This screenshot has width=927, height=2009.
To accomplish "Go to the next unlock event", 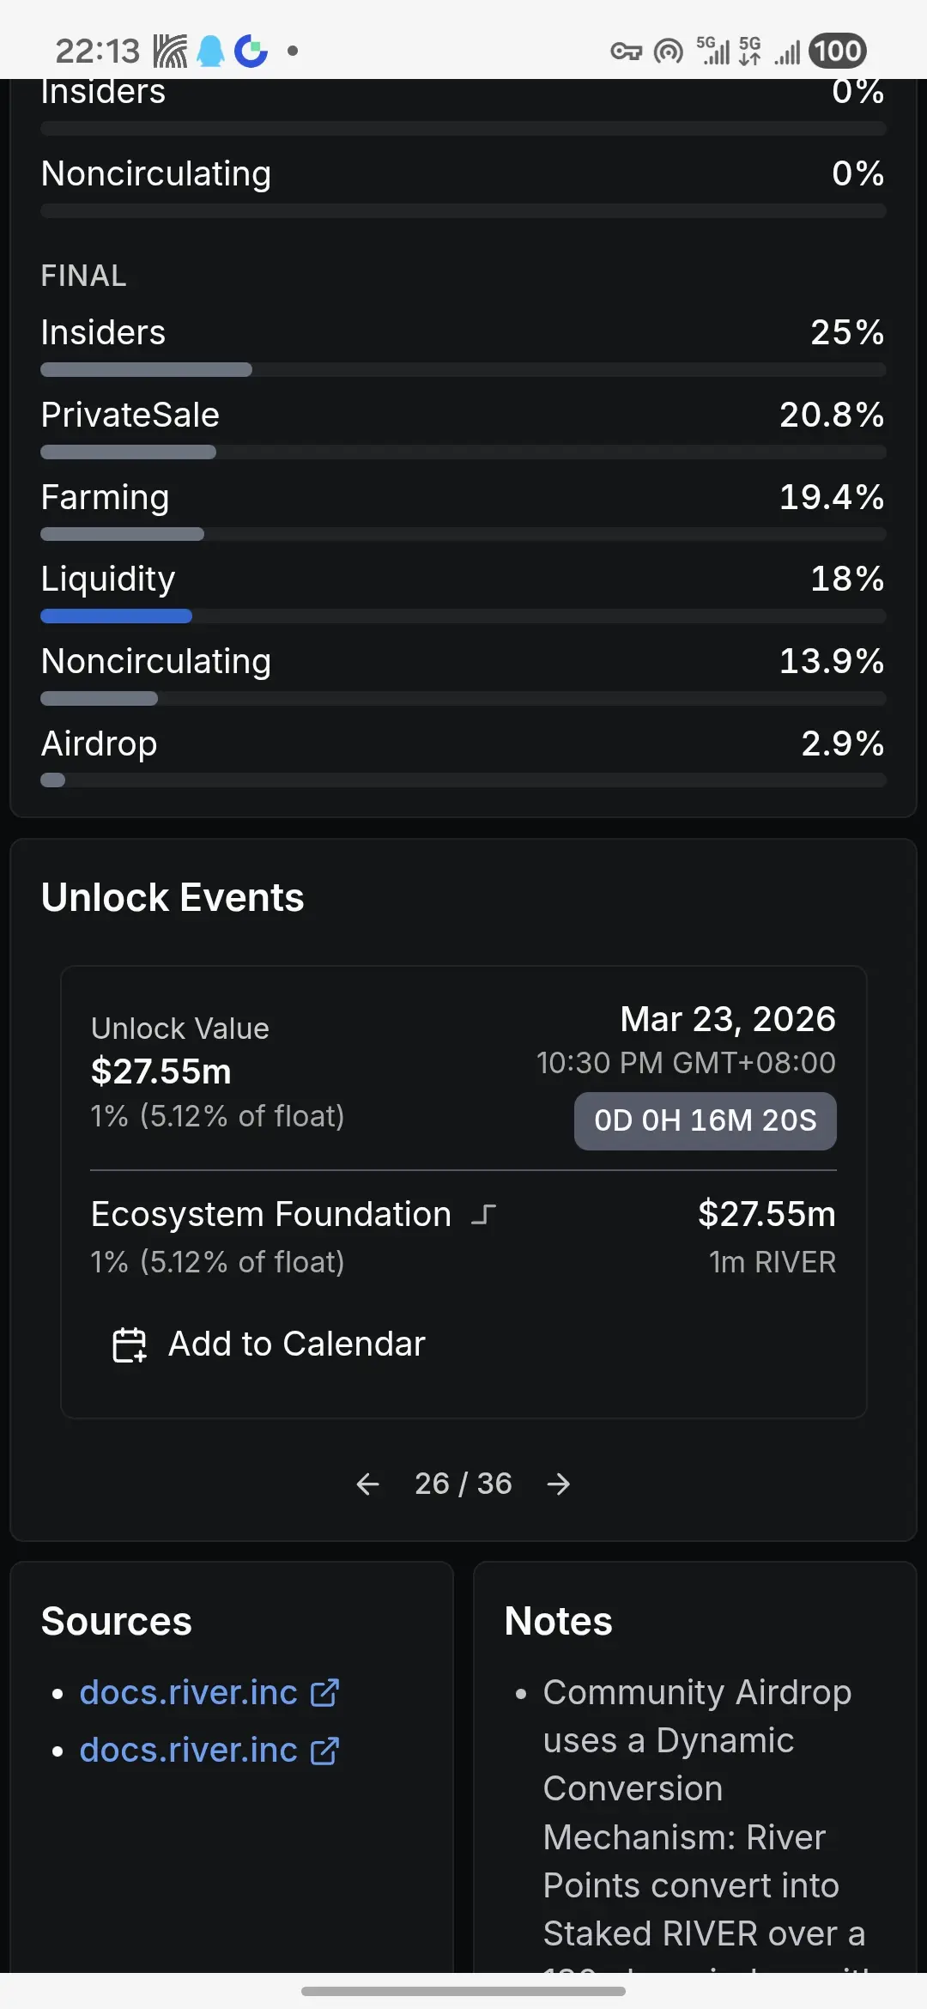I will coord(559,1484).
